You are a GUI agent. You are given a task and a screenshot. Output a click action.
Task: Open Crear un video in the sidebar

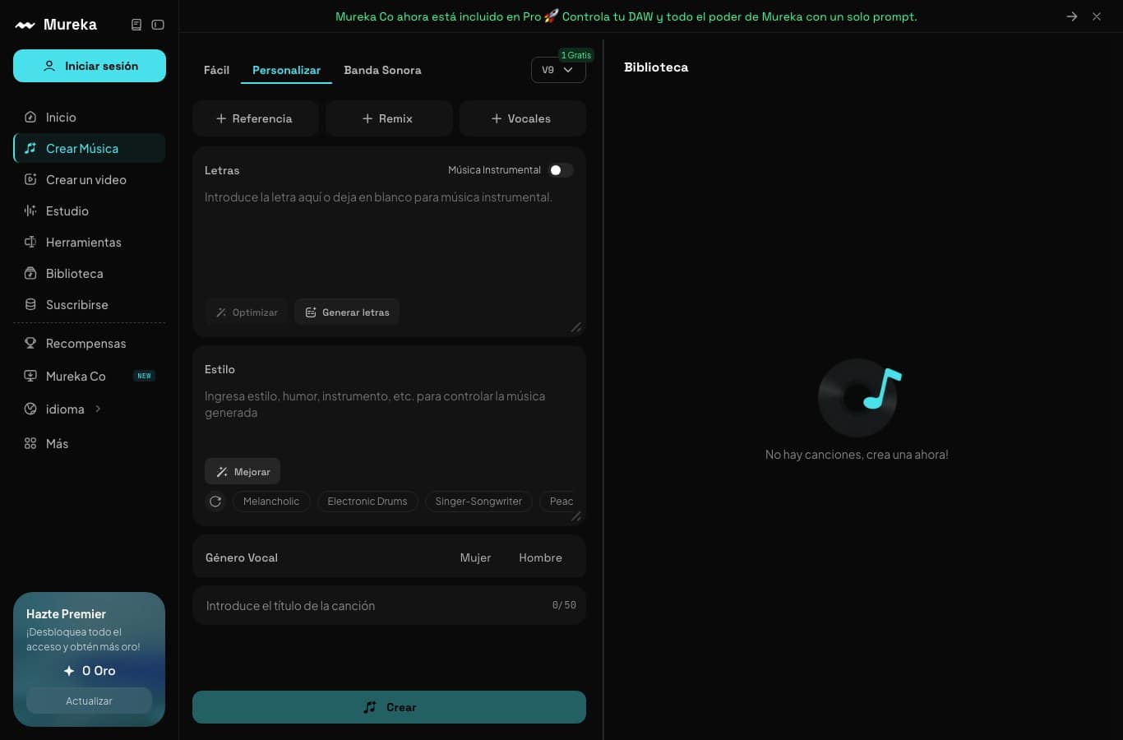pos(90,180)
